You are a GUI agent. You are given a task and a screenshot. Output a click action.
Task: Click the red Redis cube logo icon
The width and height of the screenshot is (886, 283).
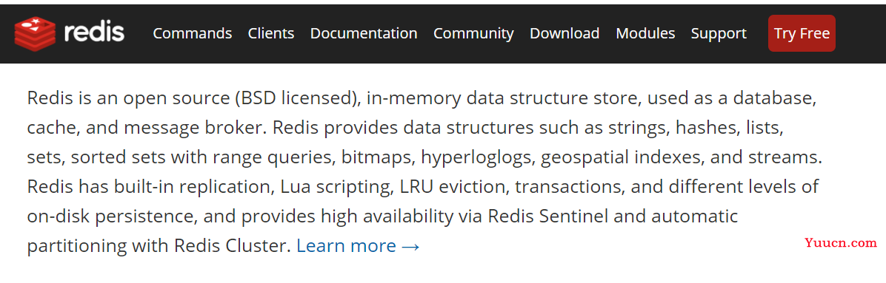point(35,33)
